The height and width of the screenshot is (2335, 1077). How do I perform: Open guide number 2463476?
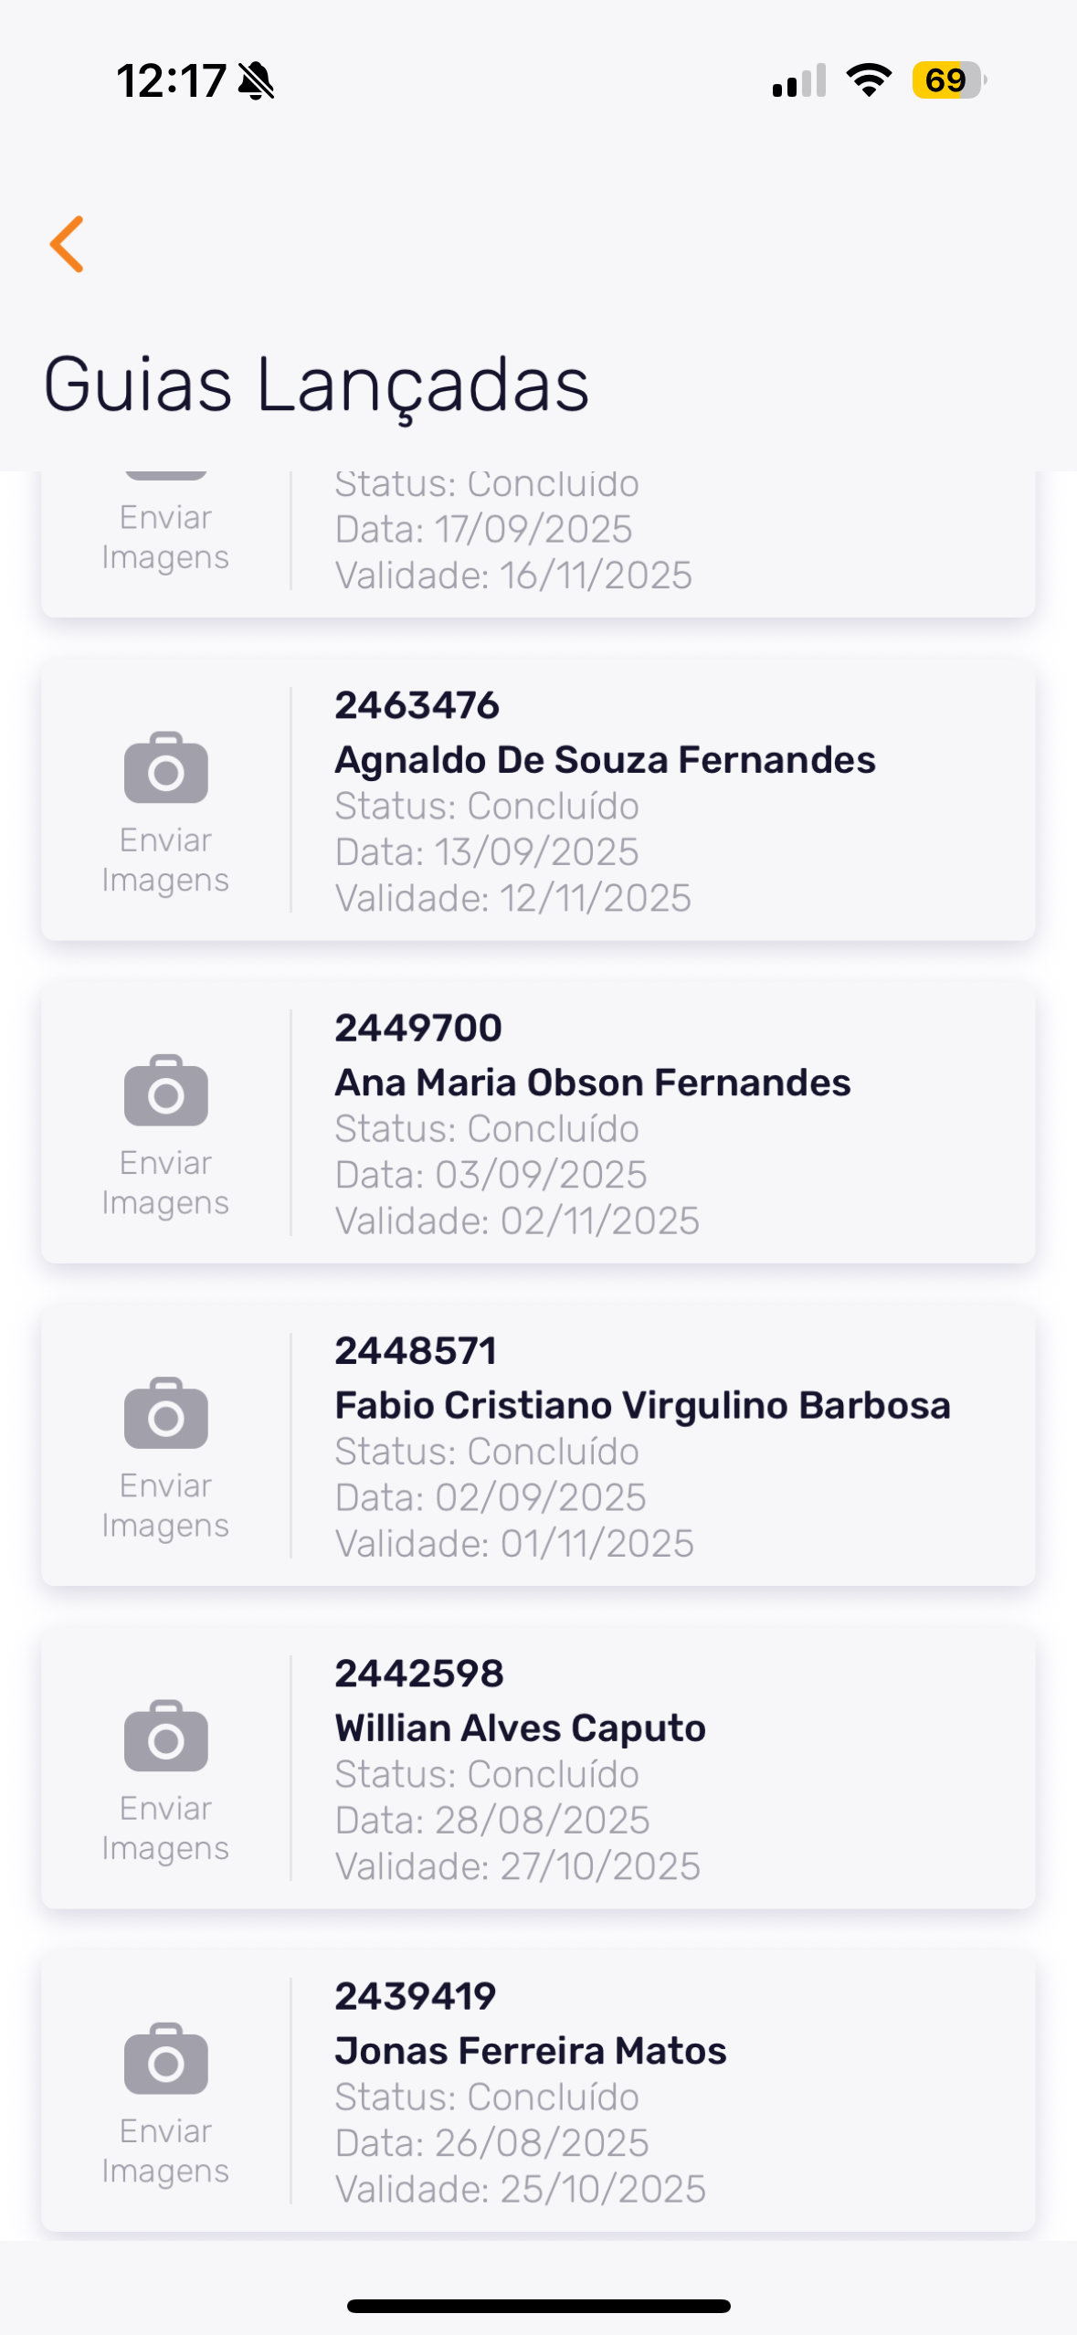click(x=417, y=706)
